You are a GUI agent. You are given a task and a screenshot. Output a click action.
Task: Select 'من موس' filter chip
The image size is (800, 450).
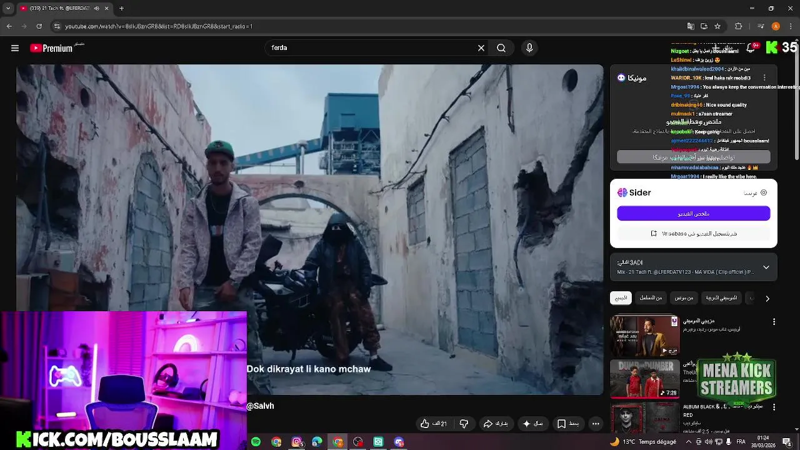pyautogui.click(x=684, y=298)
